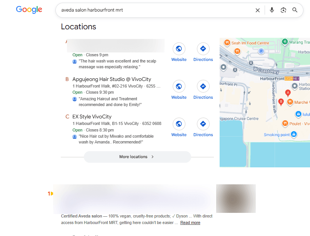The height and width of the screenshot is (236, 310).
Task: Click the bus stop icon on W Coast Hwy
Action: pos(251,63)
